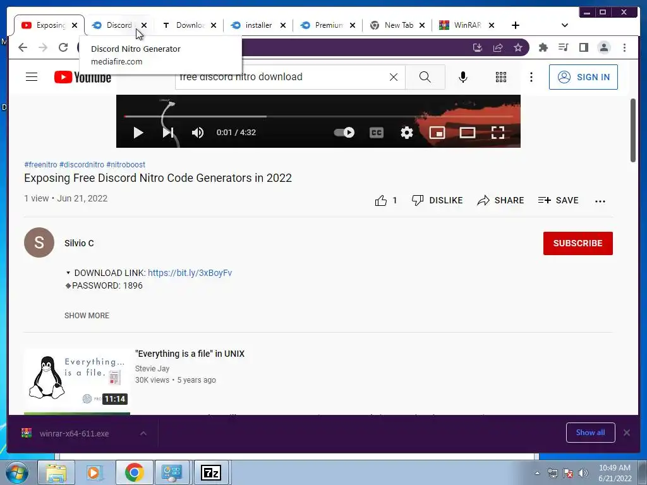Enter full screen mode
The height and width of the screenshot is (485, 647).
coord(498,133)
